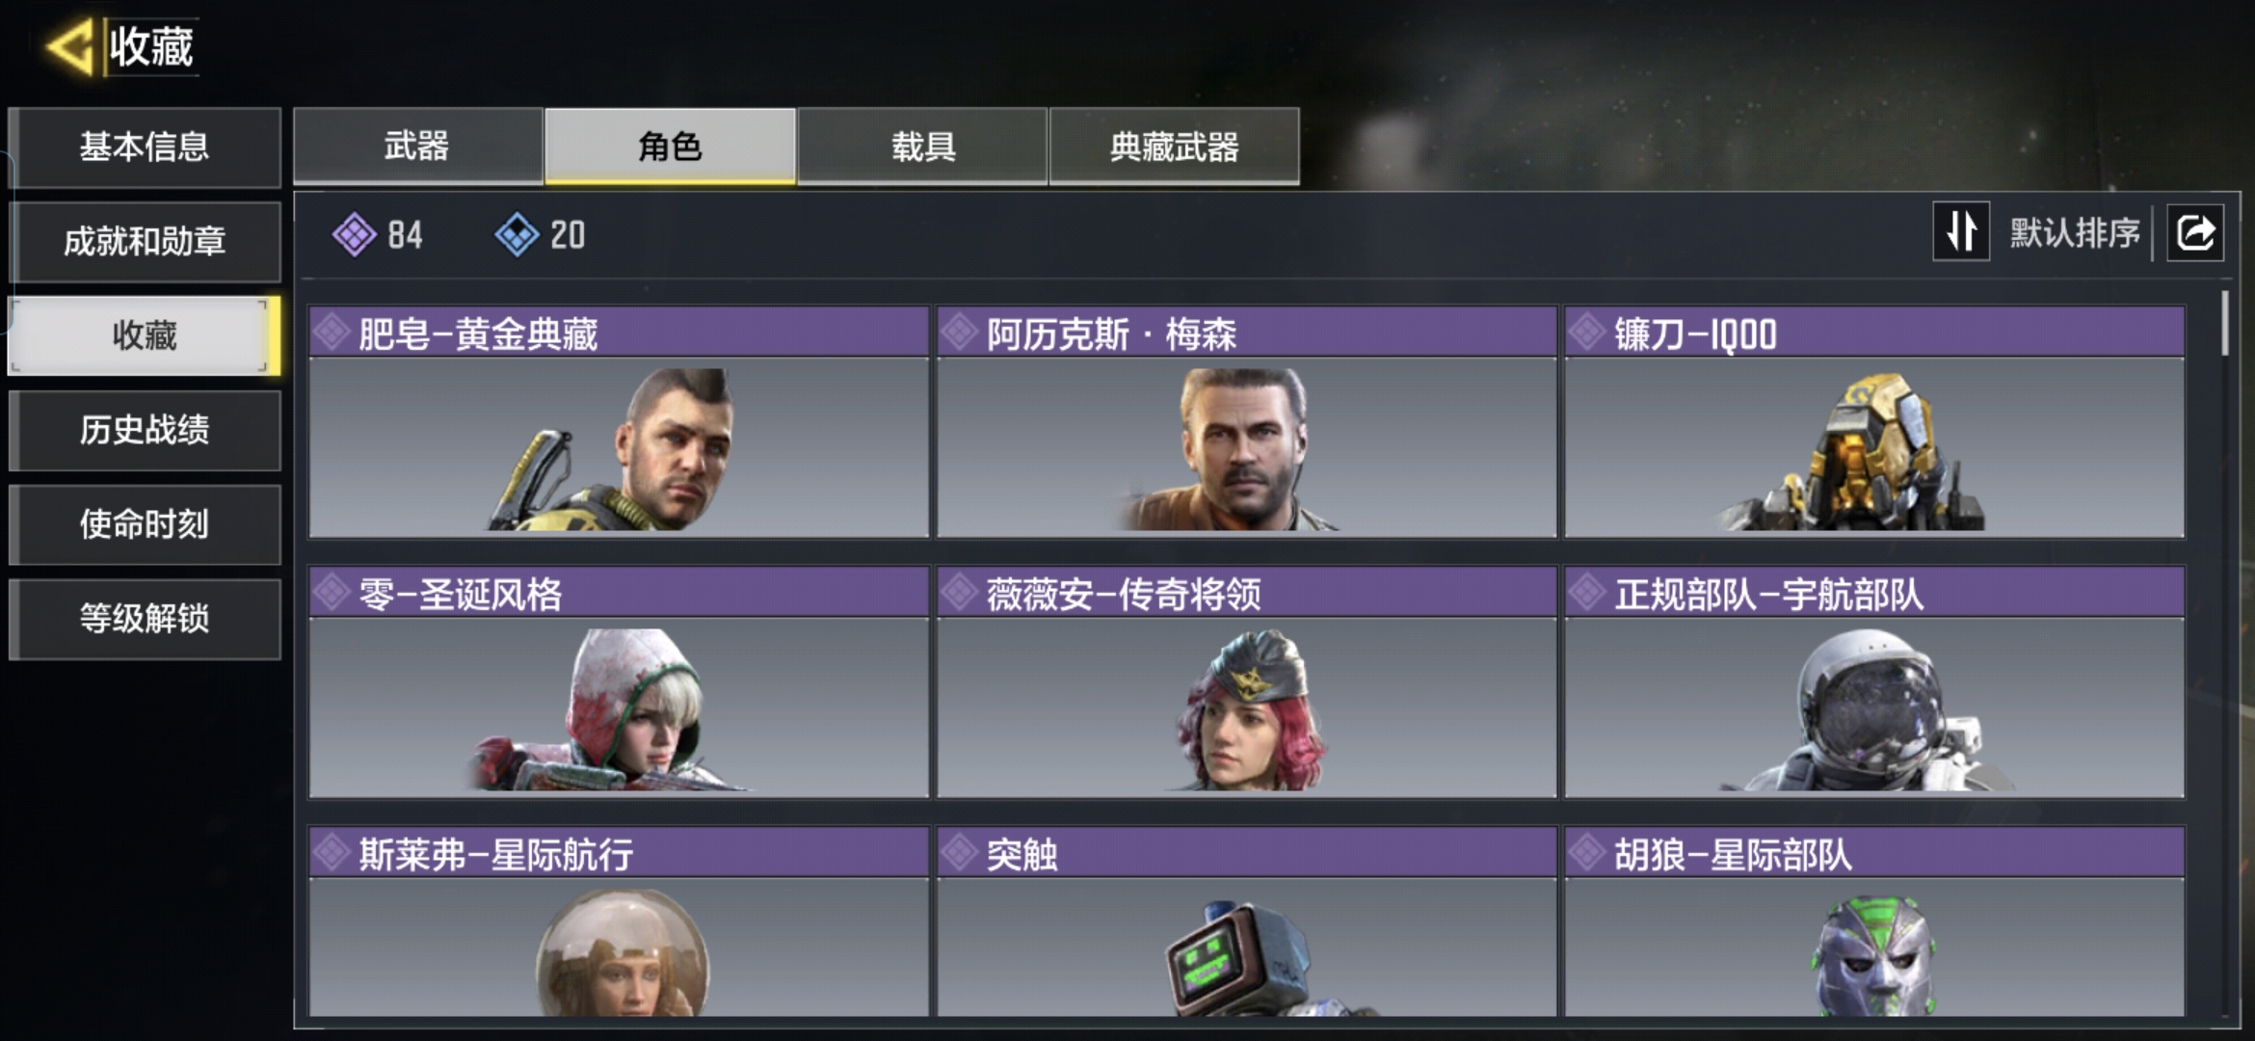This screenshot has width=2255, height=1041.
Task: Toggle the sort order arrows icon
Action: coord(1961,231)
